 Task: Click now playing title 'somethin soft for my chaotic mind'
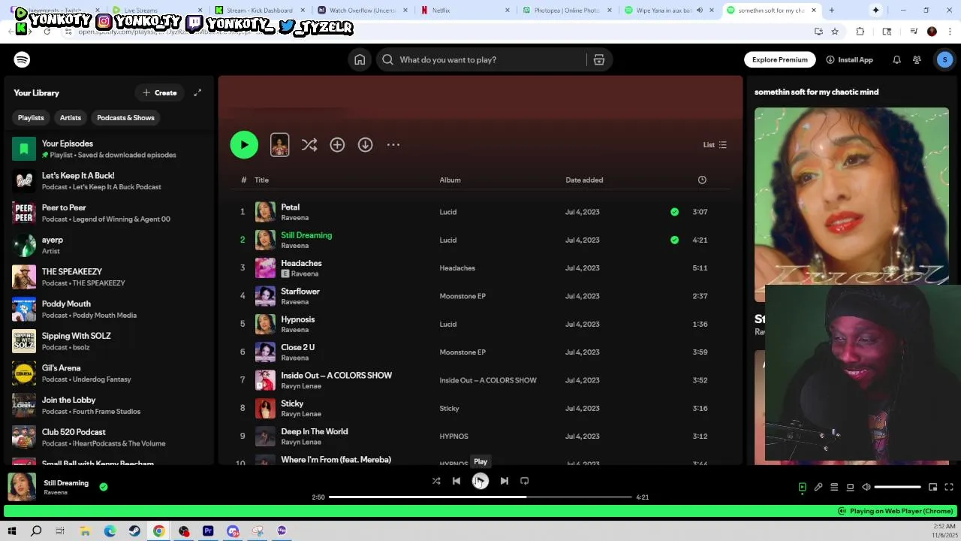click(x=816, y=92)
